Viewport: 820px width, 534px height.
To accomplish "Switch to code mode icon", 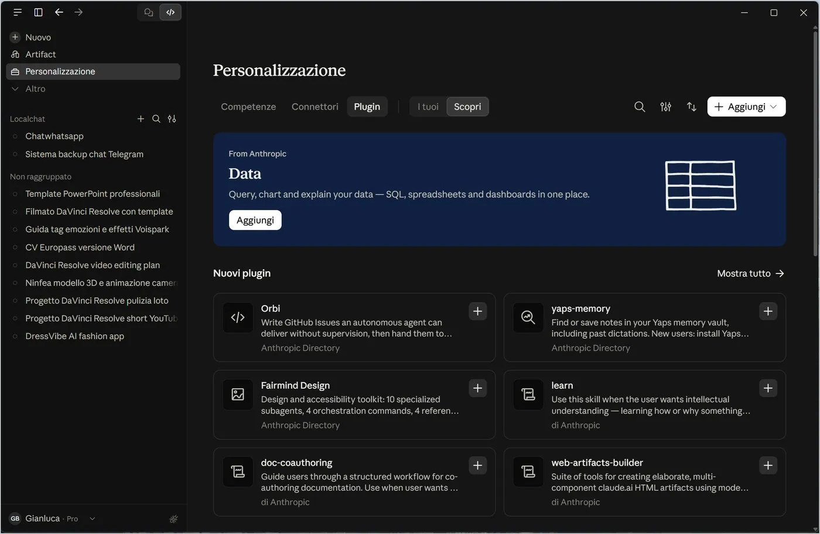I will 170,12.
